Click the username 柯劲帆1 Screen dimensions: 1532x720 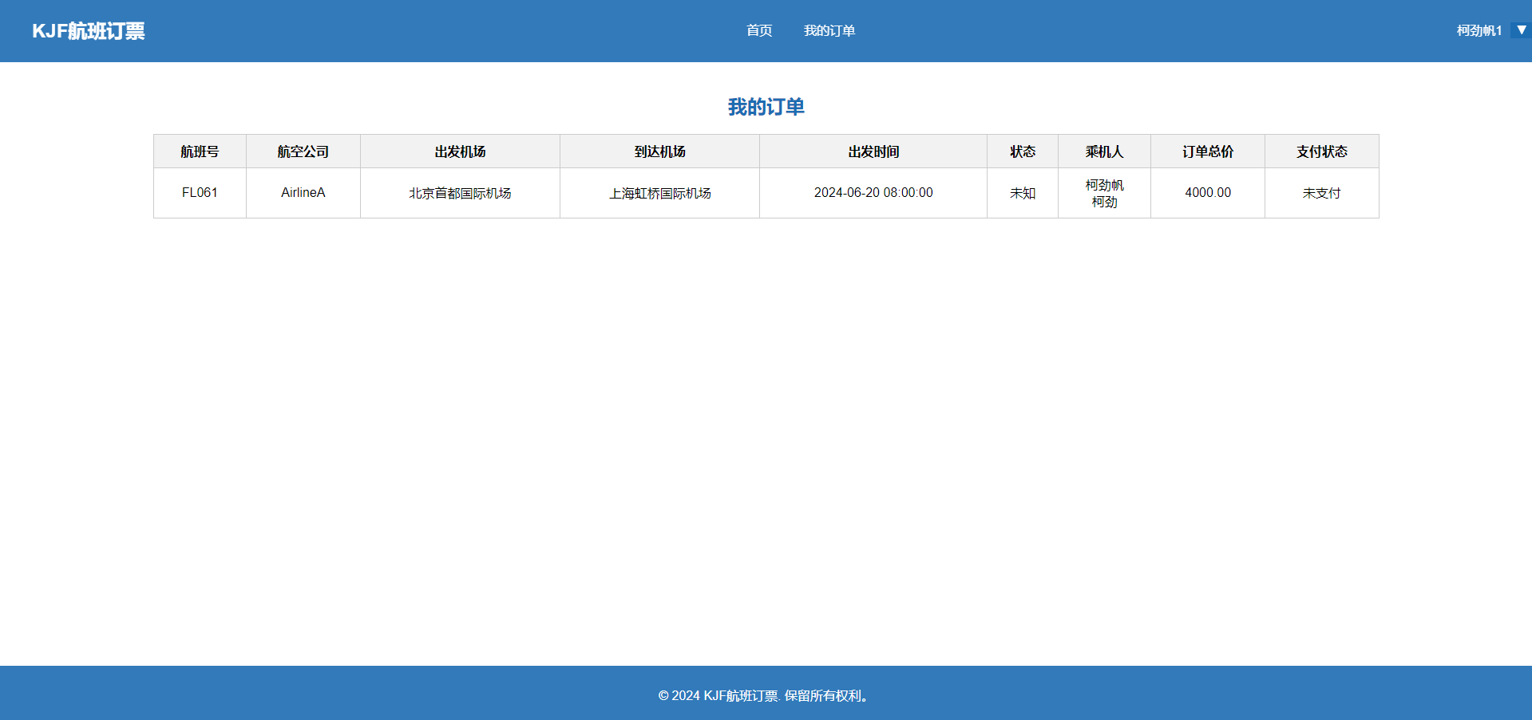(1479, 31)
